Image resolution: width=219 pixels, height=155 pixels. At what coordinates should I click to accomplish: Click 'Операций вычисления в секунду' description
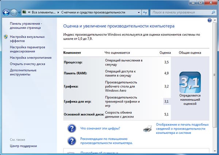point(124,62)
